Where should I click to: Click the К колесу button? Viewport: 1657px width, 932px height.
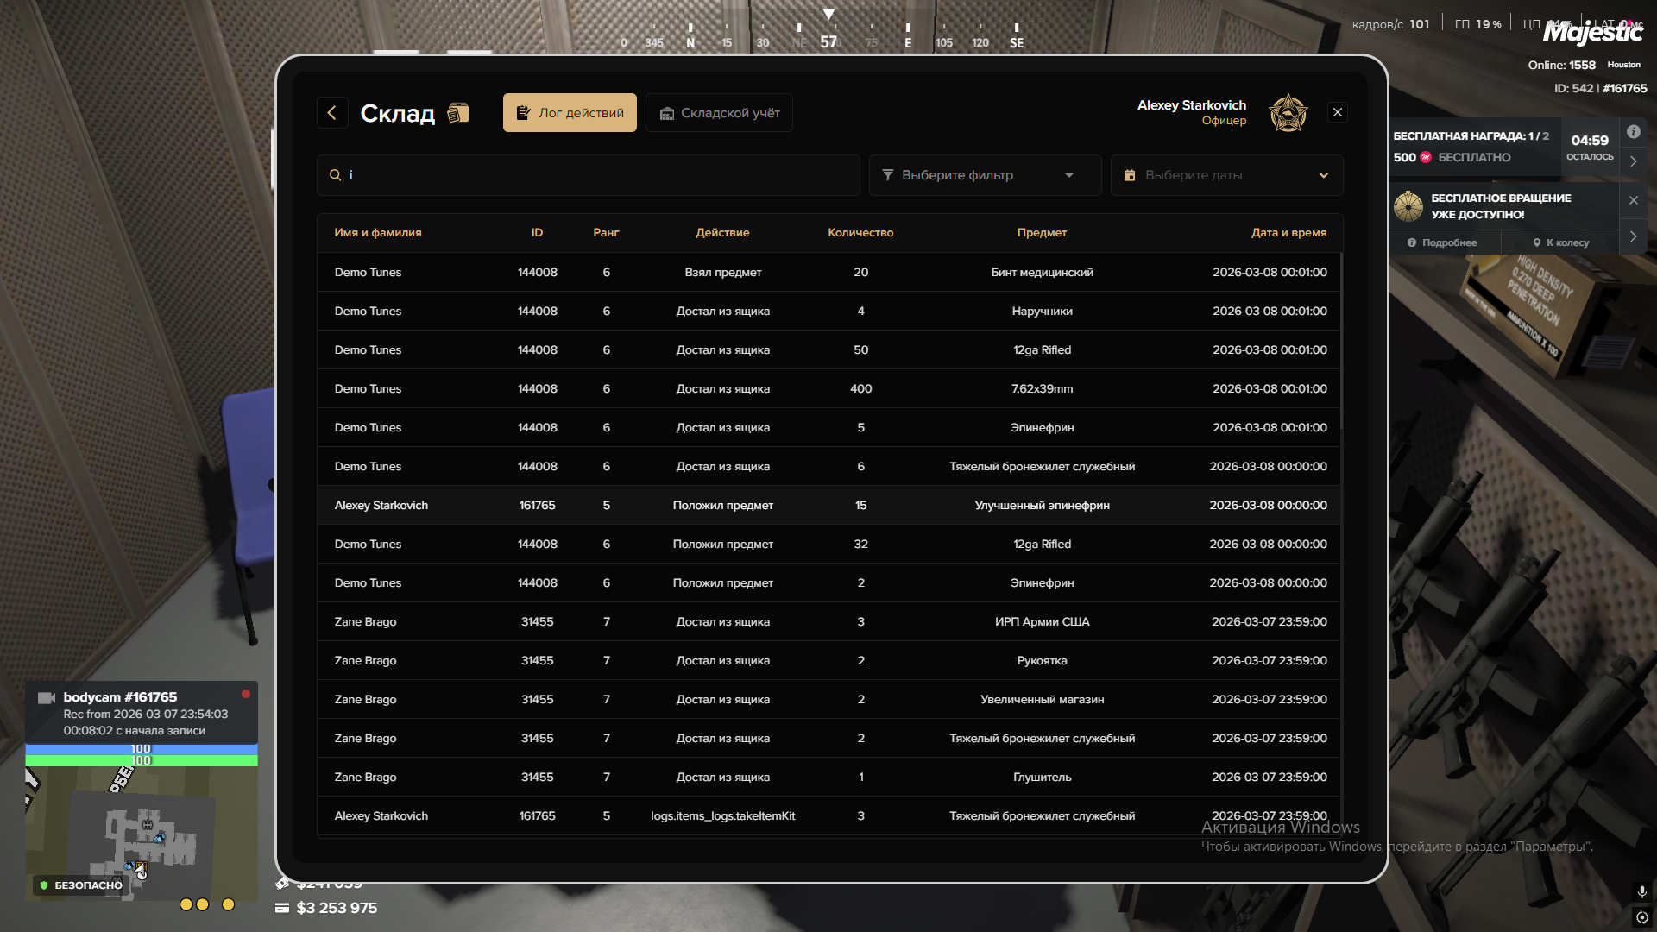point(1560,242)
